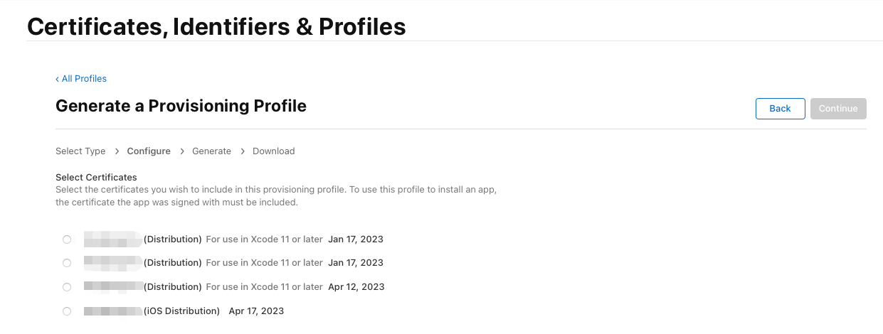Click the Download step label

(273, 151)
